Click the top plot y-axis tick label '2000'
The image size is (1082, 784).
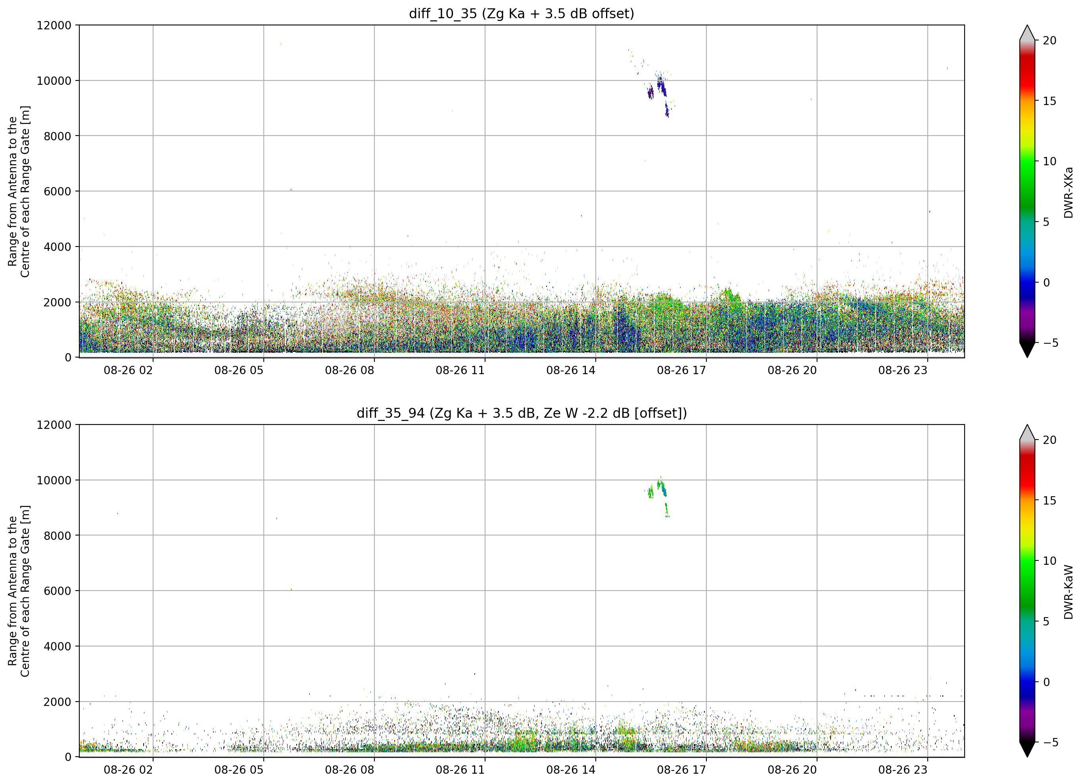(57, 302)
